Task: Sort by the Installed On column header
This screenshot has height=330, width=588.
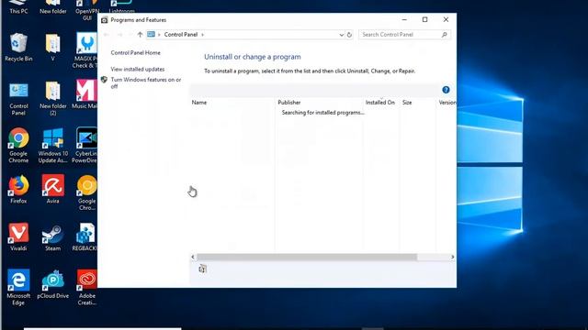Action: pyautogui.click(x=380, y=103)
